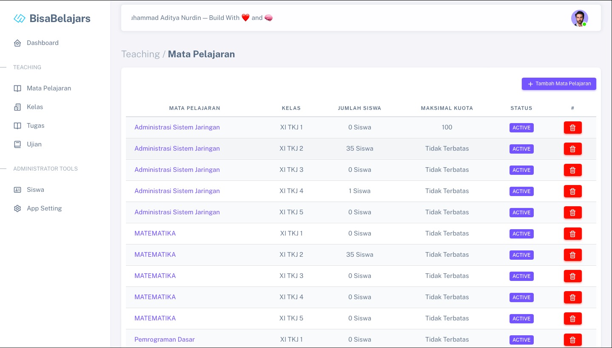Remove MATEMATIKA XI TKJ 5 with trash button
Screen dimensions: 612x348
pyautogui.click(x=572, y=319)
